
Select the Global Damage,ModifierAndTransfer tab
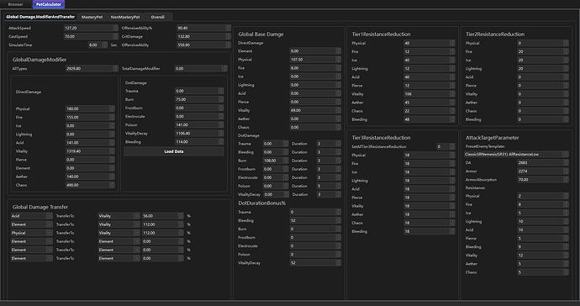(x=40, y=17)
